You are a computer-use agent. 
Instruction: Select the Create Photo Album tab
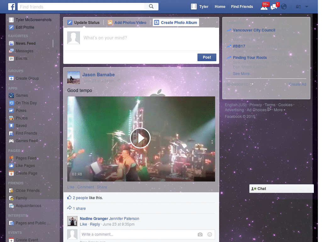coord(176,23)
